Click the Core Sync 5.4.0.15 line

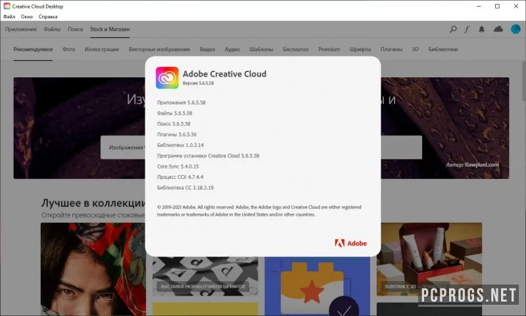click(x=178, y=166)
